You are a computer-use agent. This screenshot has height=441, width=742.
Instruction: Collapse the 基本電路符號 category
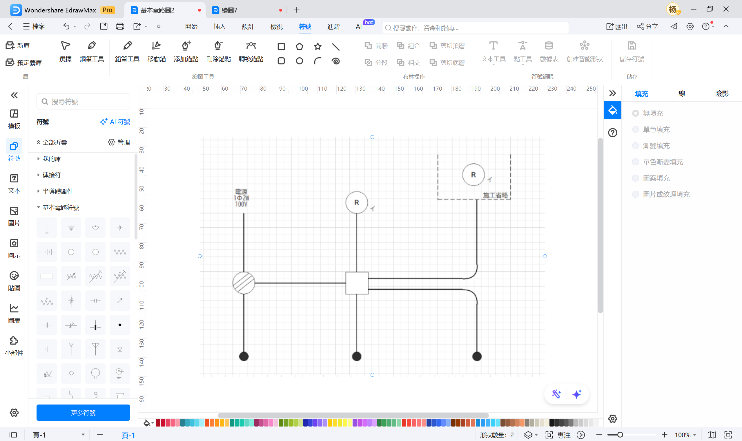click(60, 207)
